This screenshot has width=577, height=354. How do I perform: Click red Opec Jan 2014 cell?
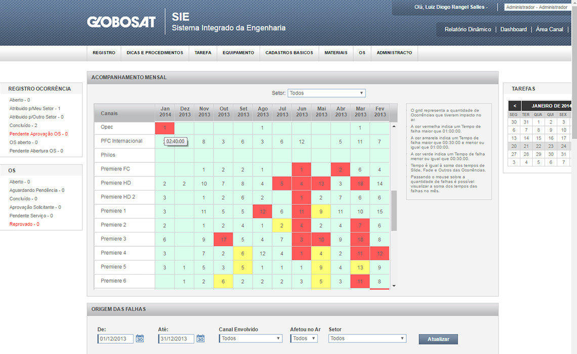coord(164,128)
